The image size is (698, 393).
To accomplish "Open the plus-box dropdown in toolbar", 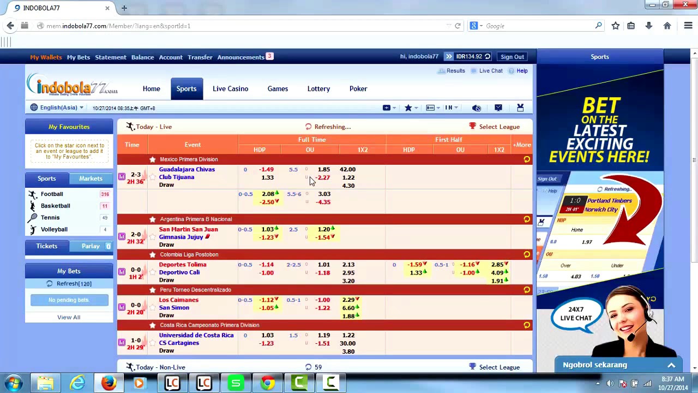I will pyautogui.click(x=388, y=108).
